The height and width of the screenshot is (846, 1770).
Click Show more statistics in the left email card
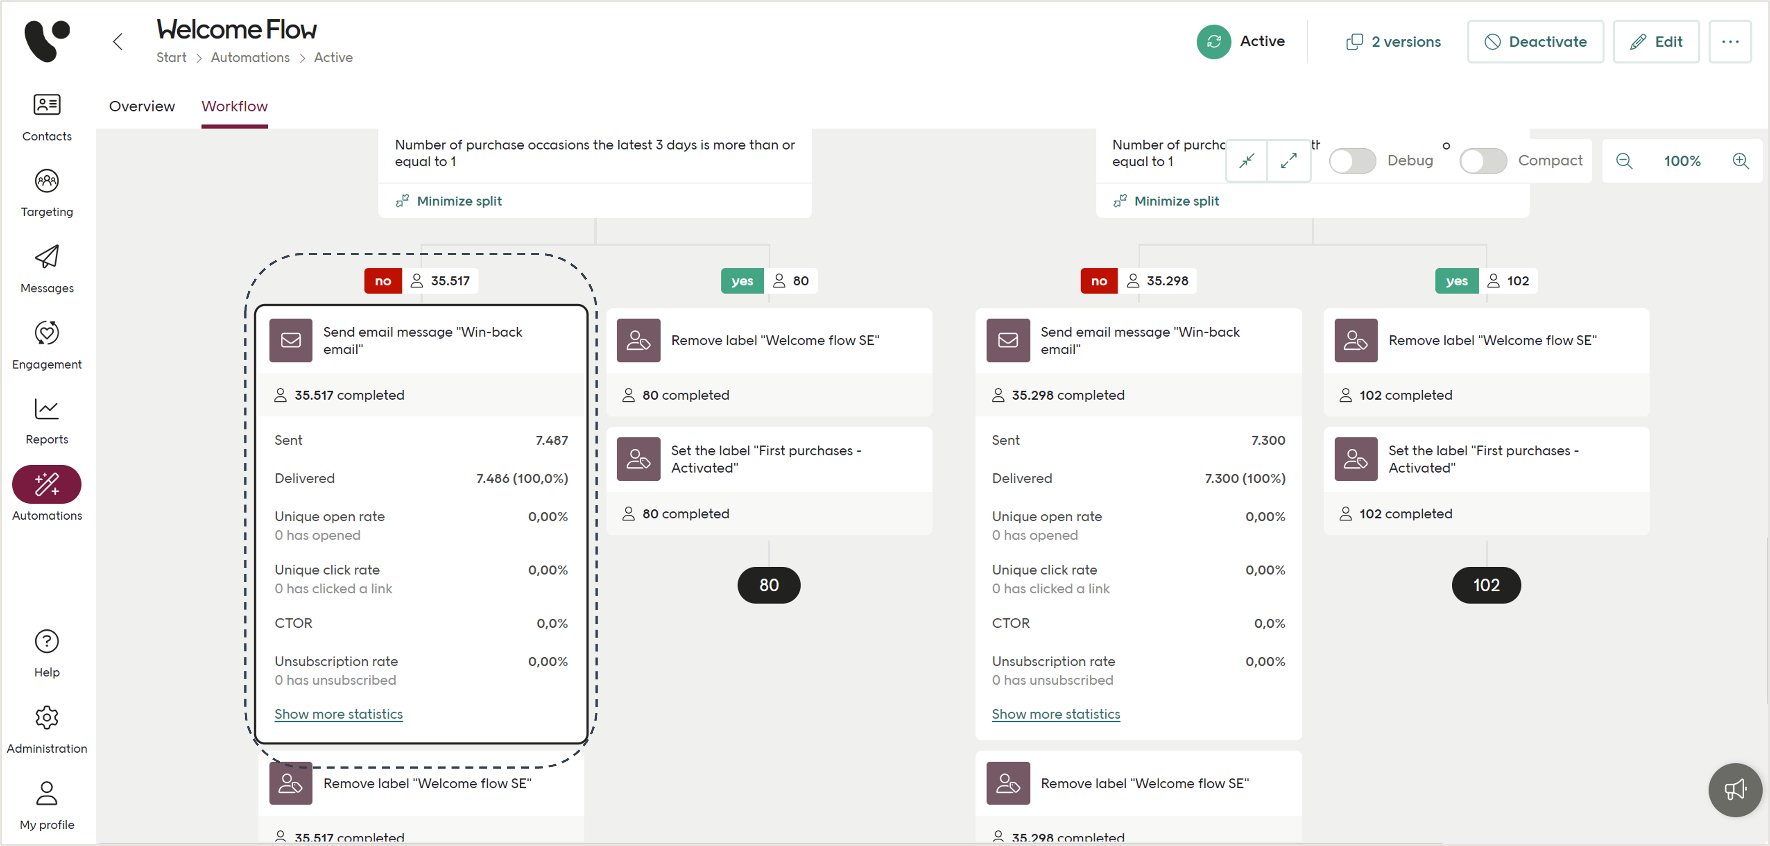point(339,714)
